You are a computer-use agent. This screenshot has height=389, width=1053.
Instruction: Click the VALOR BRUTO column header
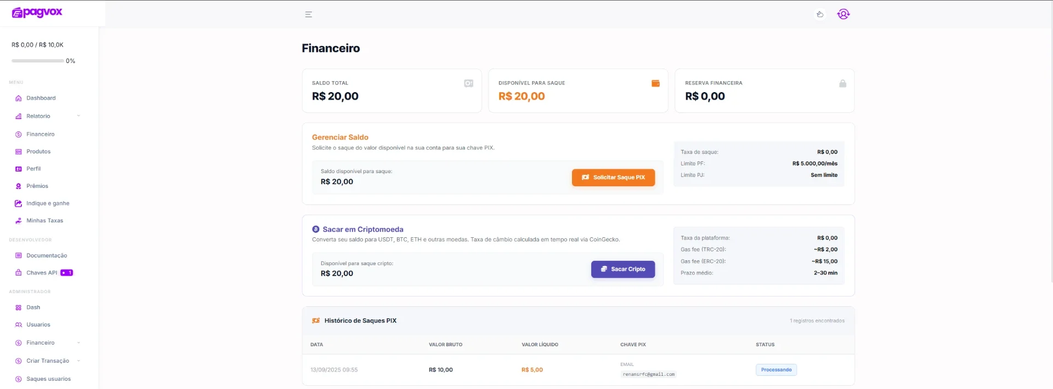click(445, 345)
